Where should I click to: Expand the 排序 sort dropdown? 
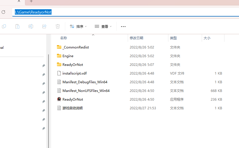tap(78, 26)
